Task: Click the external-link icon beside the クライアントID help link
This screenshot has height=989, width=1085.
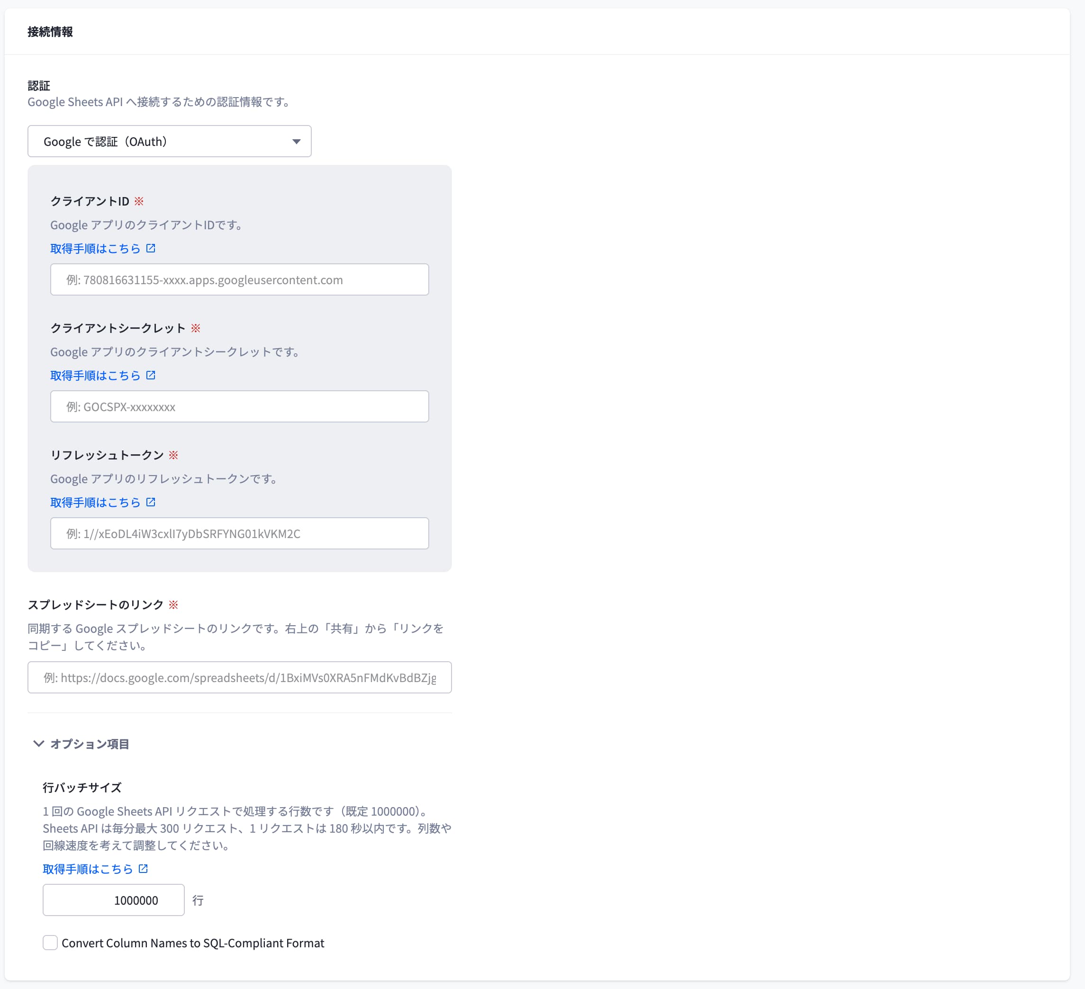Action: tap(151, 248)
